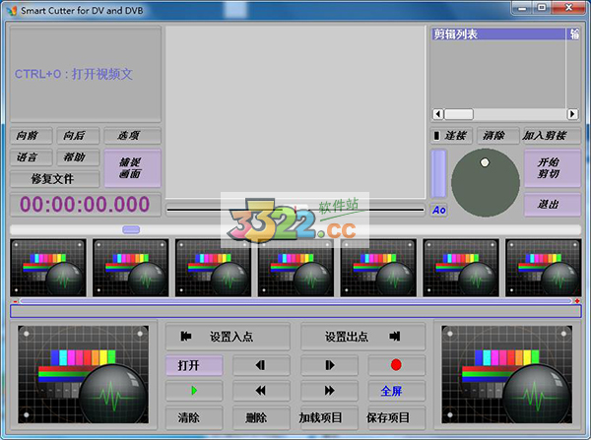This screenshot has width=591, height=440.
Task: Click the fifth frame thumbnail in strip
Action: (378, 268)
